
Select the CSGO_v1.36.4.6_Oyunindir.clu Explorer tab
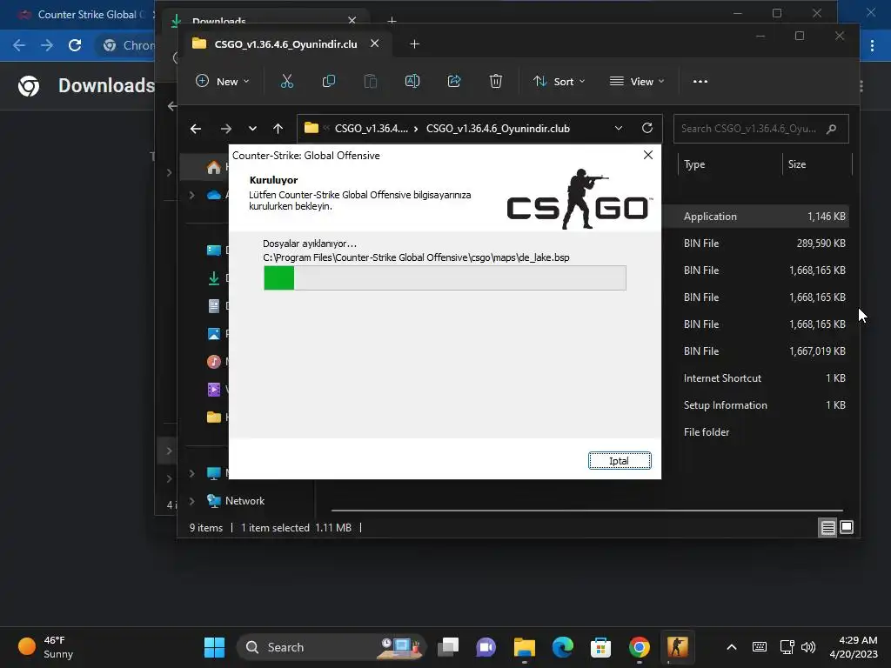(x=285, y=43)
